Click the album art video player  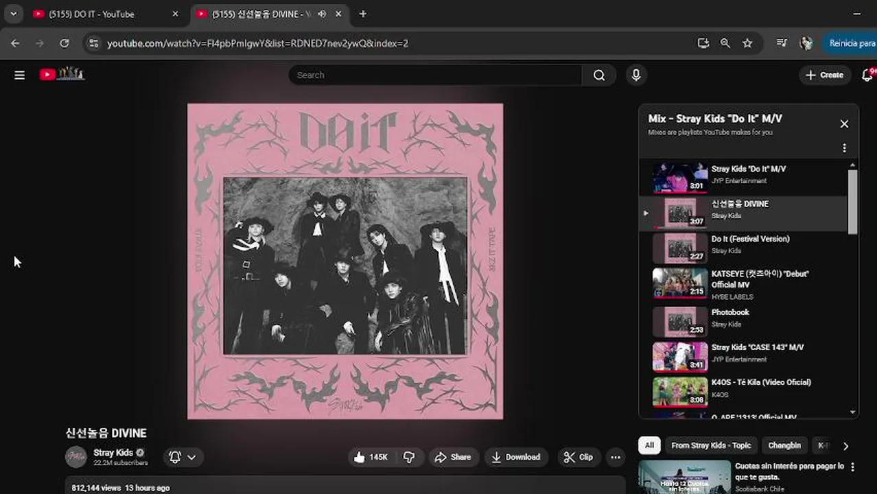[345, 261]
